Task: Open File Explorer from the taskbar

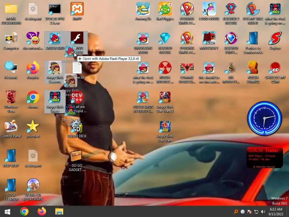Action: [59, 211]
